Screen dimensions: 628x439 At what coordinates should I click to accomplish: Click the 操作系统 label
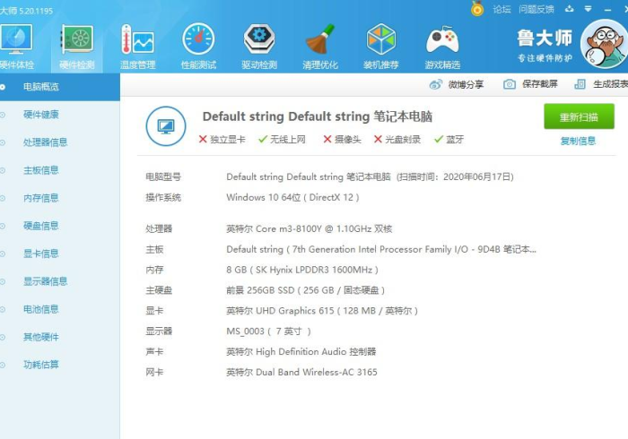[163, 197]
